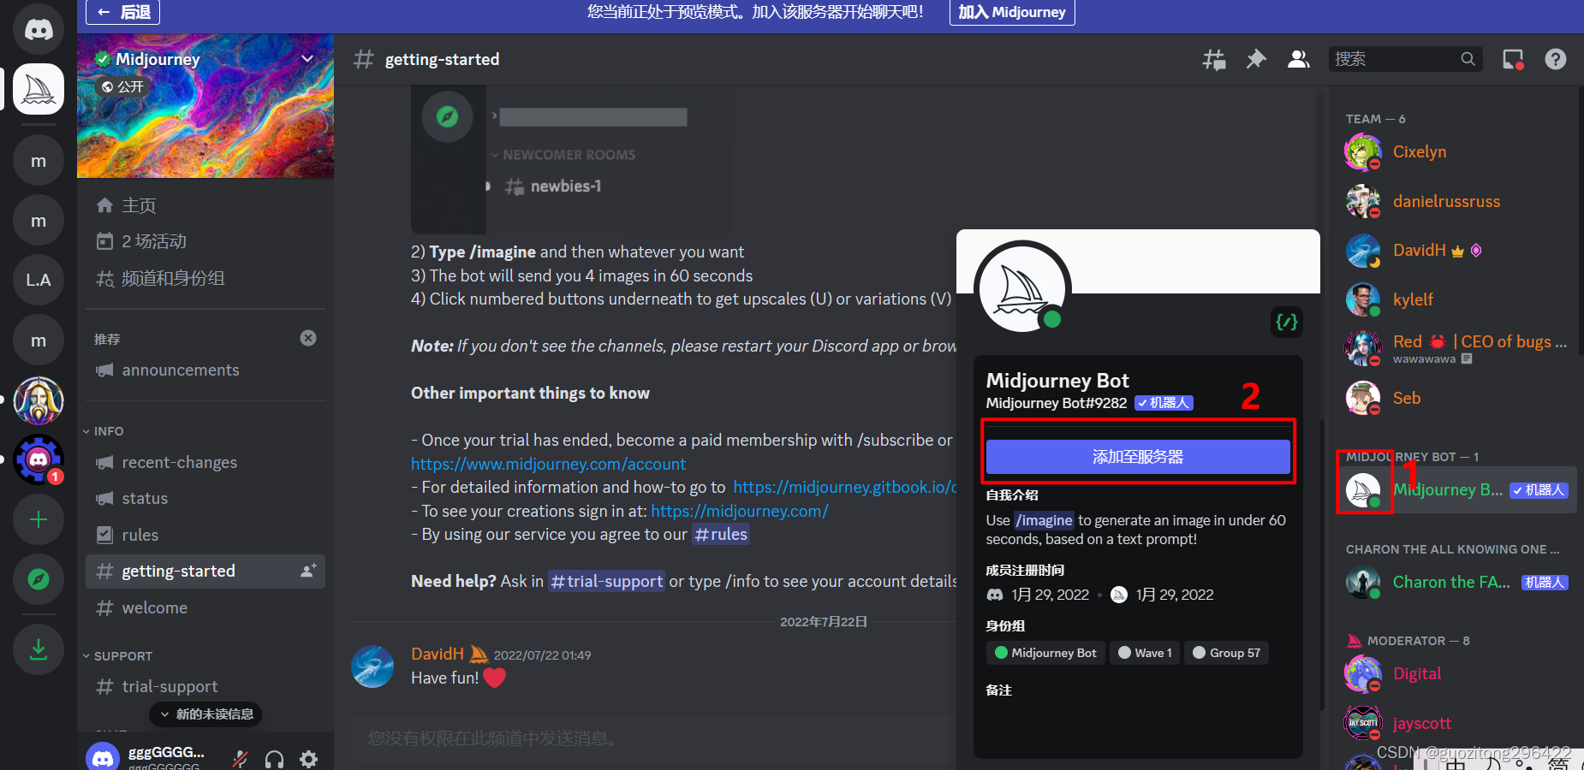Select member danielrussruss
This screenshot has height=770, width=1584.
1456,201
